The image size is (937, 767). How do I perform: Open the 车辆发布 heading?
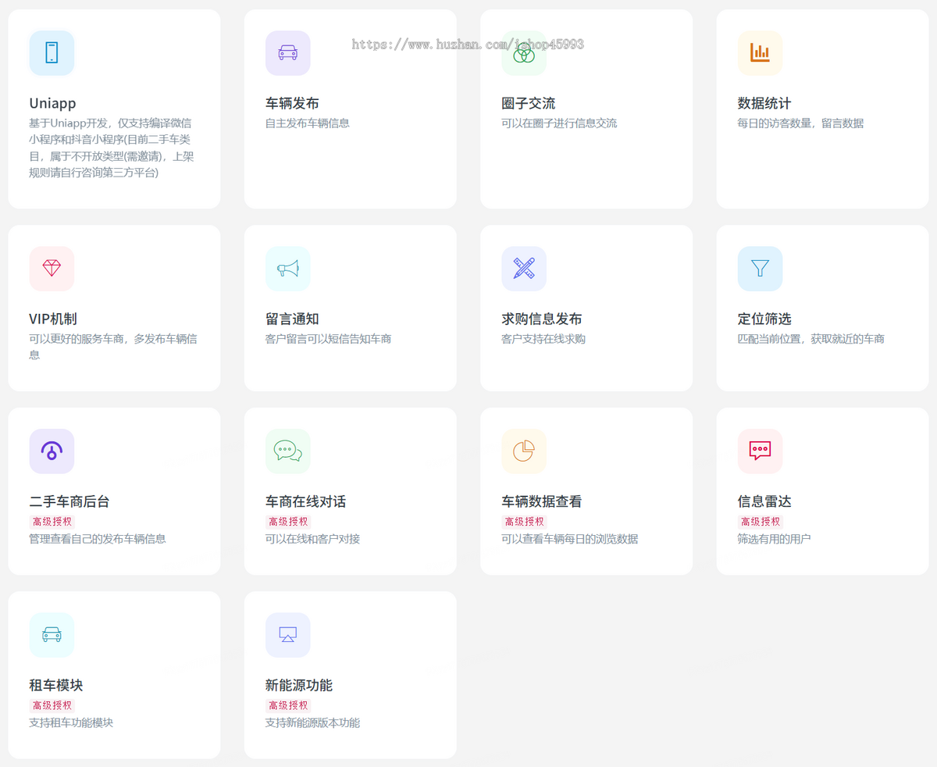coord(292,103)
